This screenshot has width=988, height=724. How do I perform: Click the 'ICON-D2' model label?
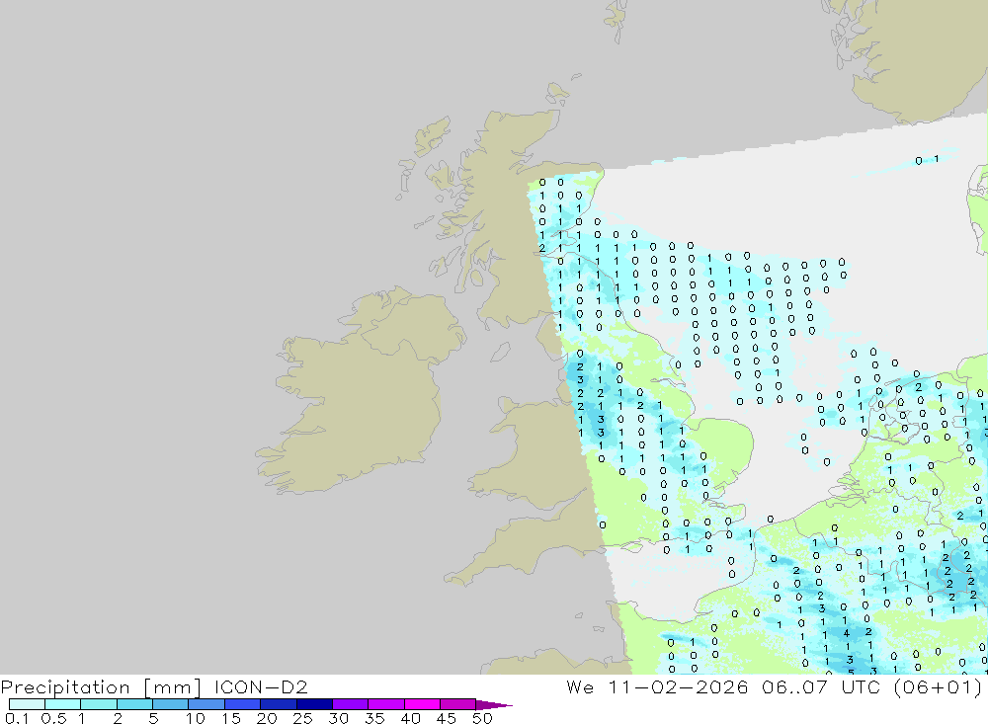261,686
